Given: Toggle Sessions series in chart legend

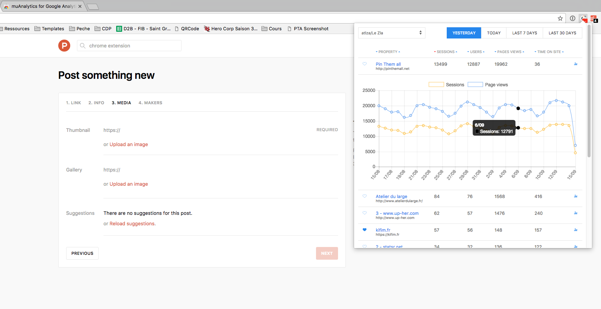Looking at the screenshot, I should click(x=446, y=85).
